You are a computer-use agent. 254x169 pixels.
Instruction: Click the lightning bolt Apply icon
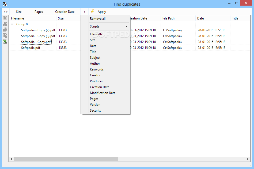coord(92,11)
